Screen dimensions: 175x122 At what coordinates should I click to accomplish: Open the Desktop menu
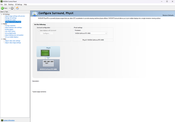pos(11,5)
